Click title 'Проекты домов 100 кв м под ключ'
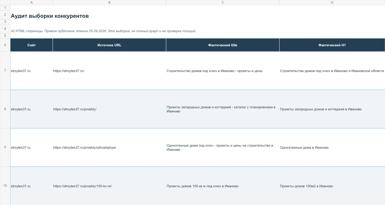This screenshot has height=205, width=385. [202, 186]
